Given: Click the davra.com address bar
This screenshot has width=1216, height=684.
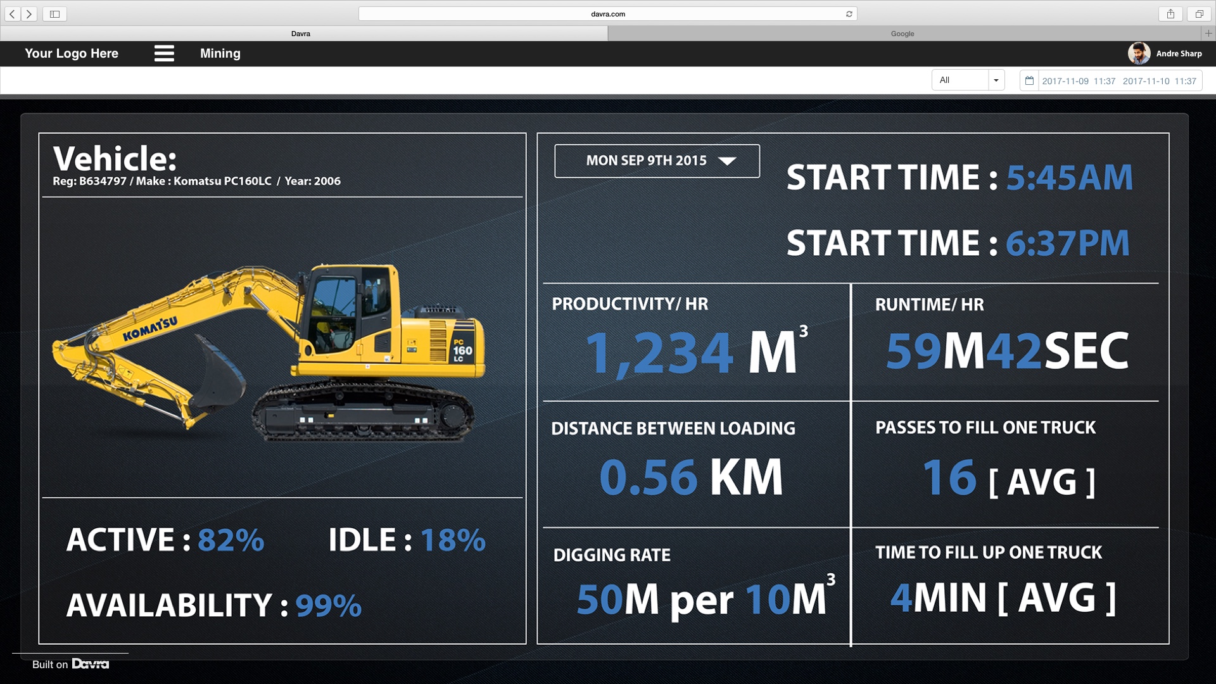Looking at the screenshot, I should point(608,14).
